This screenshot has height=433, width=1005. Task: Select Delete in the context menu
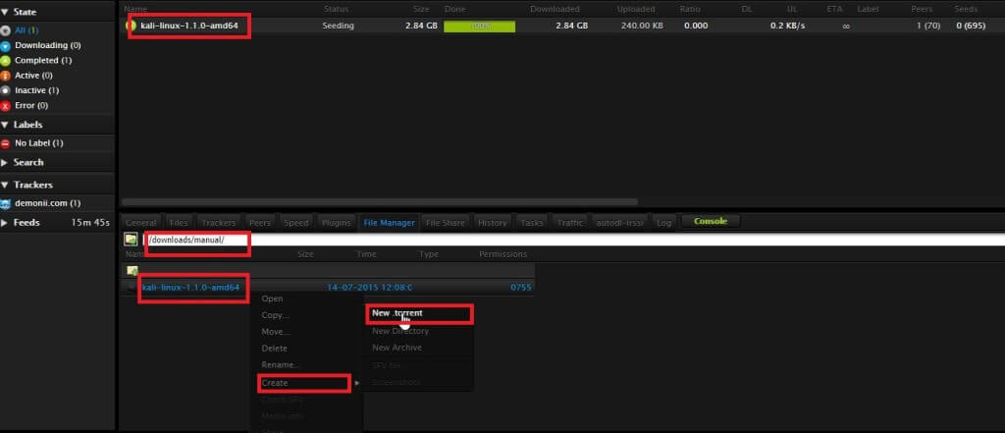click(x=275, y=348)
